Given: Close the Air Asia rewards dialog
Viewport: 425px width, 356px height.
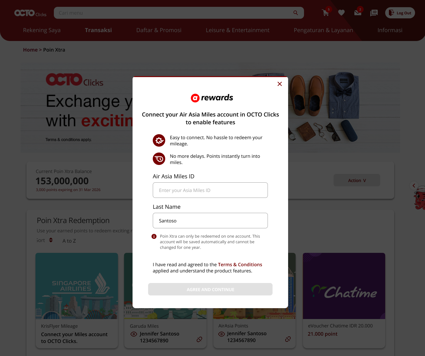Looking at the screenshot, I should (280, 84).
